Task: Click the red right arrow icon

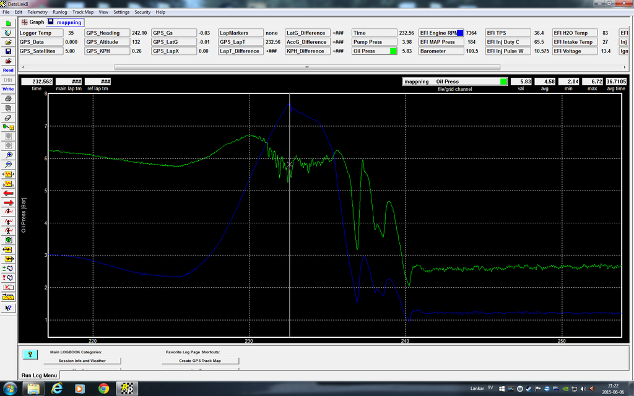Action: pyautogui.click(x=9, y=202)
